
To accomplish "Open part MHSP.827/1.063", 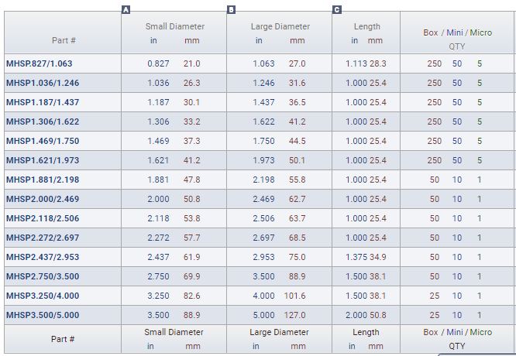I will [40, 63].
